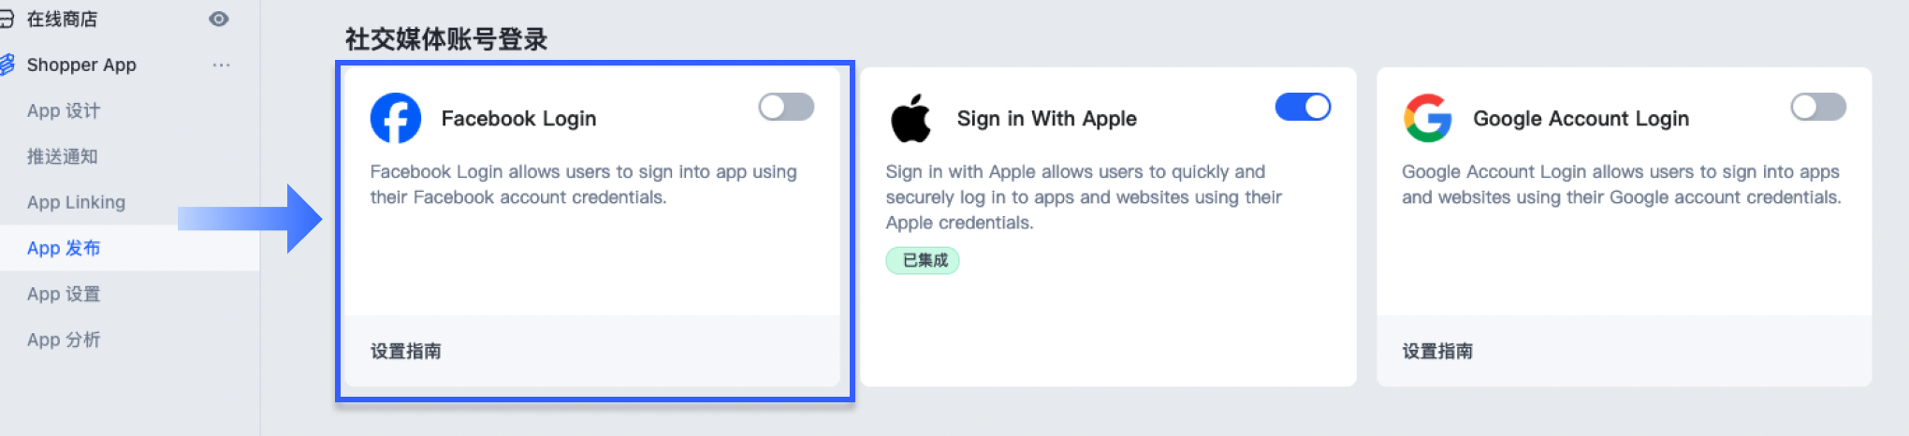
Task: Click the Shopper App icon in sidebar
Action: 7,65
